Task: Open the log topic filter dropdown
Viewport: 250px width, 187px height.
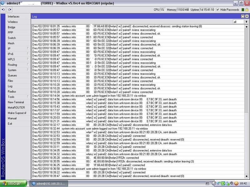Action: [247, 22]
